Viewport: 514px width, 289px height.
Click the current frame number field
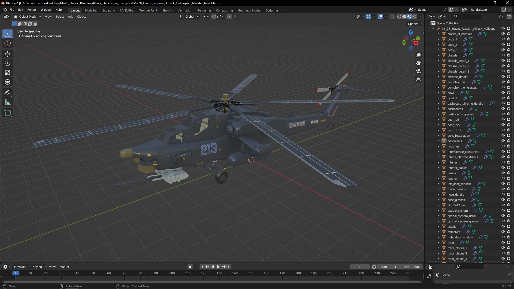tap(360, 267)
